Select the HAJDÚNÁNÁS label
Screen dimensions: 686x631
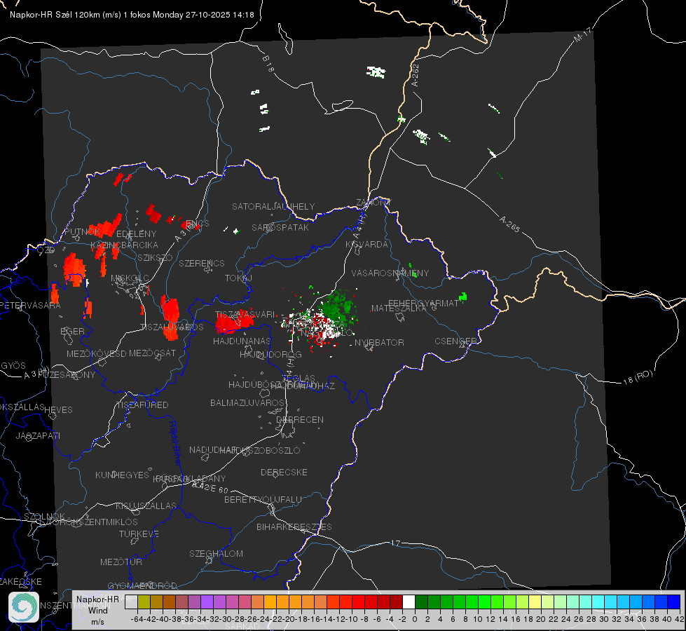(x=242, y=341)
